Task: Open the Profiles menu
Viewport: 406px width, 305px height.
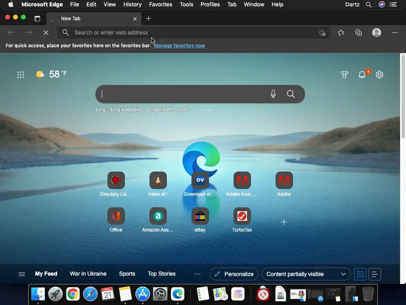Action: pos(210,4)
